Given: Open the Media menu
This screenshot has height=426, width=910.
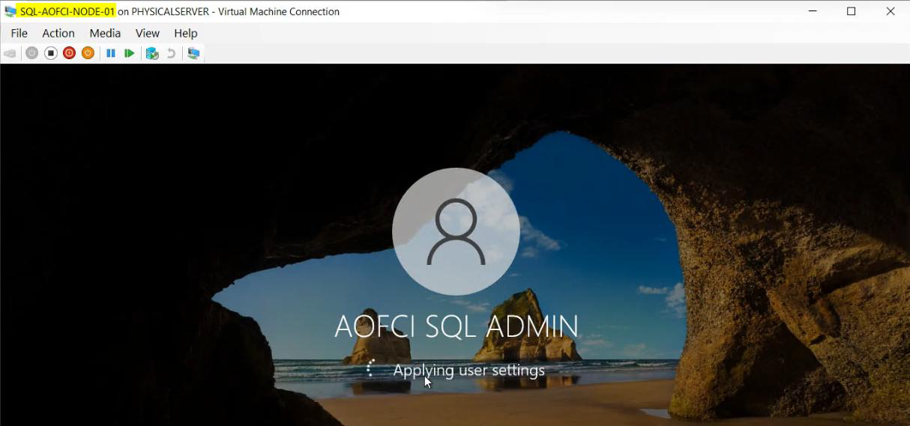Looking at the screenshot, I should 105,33.
